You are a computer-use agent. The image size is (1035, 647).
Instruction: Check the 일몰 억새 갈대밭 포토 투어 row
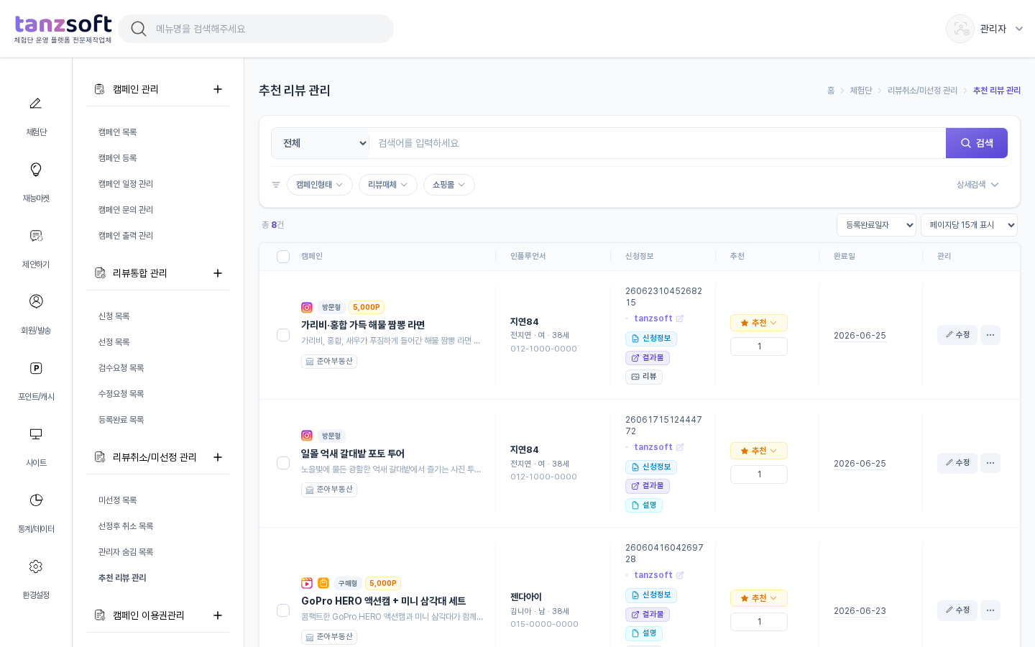tap(283, 463)
